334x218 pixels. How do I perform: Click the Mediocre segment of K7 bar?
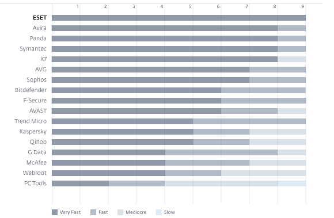click(x=291, y=59)
